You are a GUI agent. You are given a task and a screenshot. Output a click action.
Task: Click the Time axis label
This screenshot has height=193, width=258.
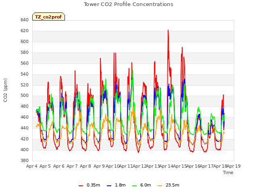228,172
